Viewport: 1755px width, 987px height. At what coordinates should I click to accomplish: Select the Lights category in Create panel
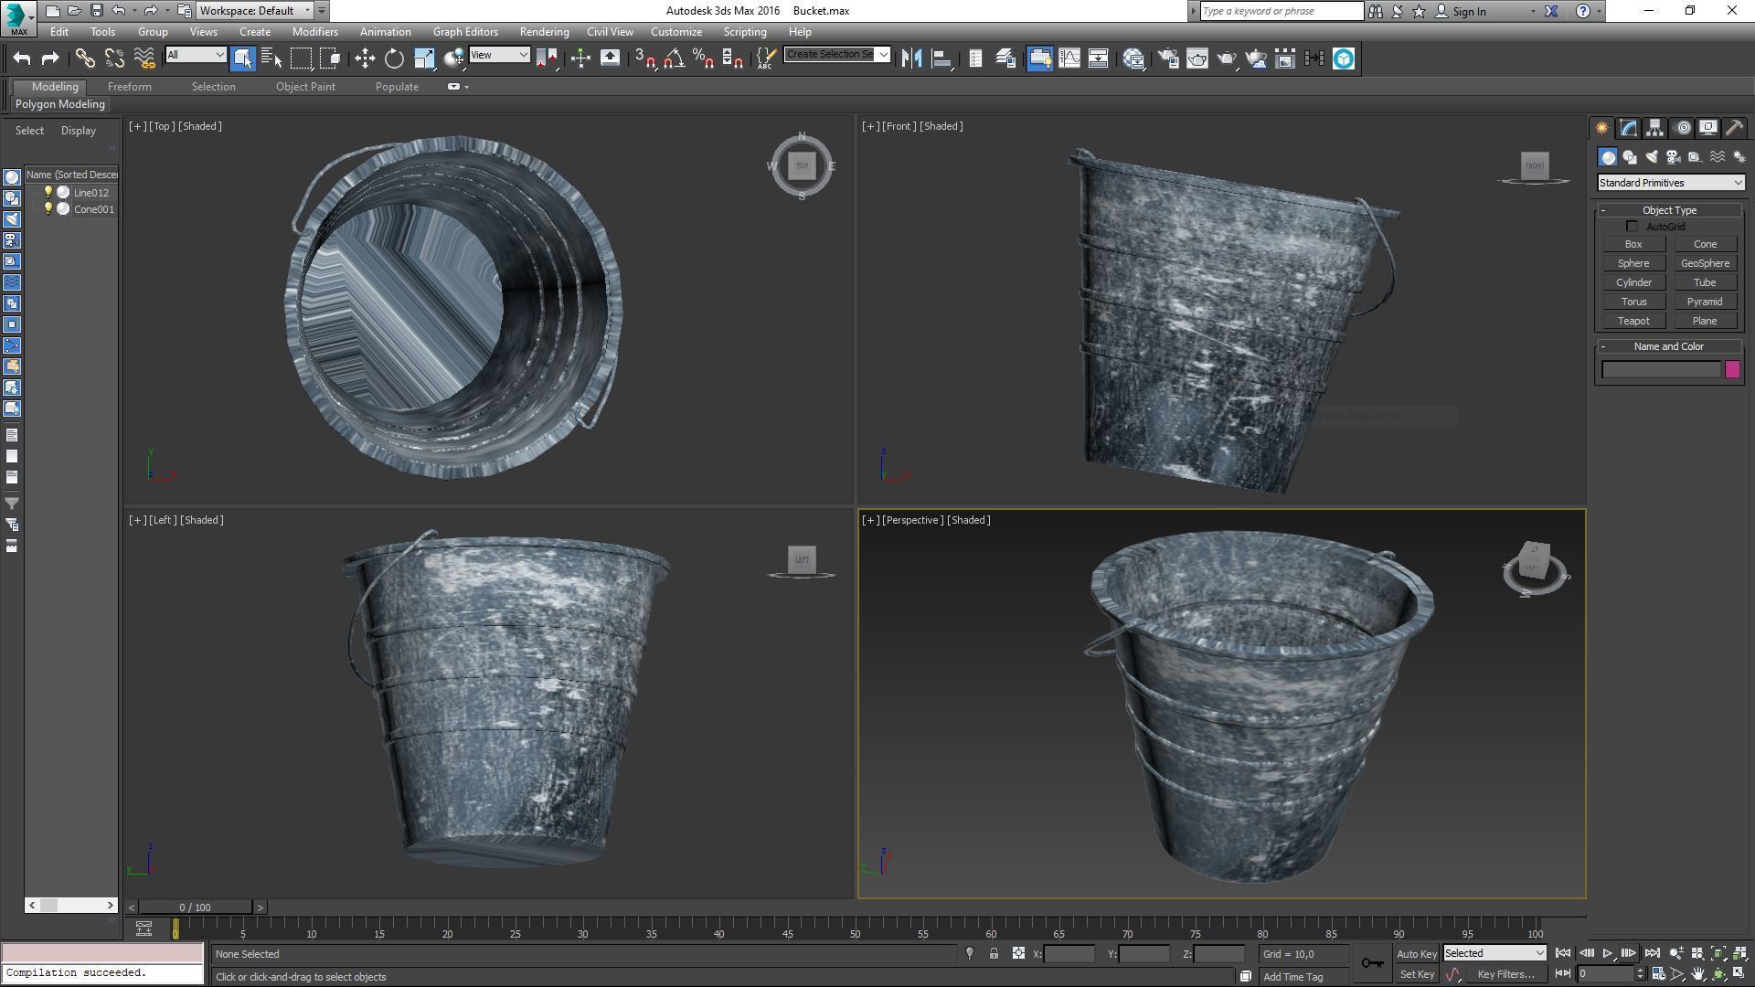coord(1652,157)
